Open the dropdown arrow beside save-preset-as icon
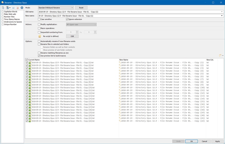 point(10,8)
